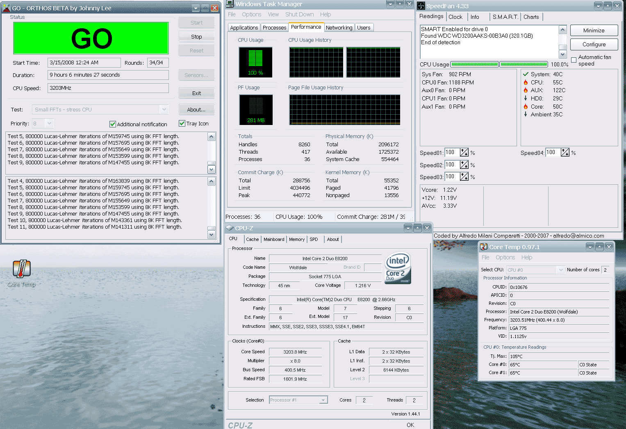Click the CPU Usage gauge in Task Manager
This screenshot has width=626, height=429.
pyautogui.click(x=255, y=62)
